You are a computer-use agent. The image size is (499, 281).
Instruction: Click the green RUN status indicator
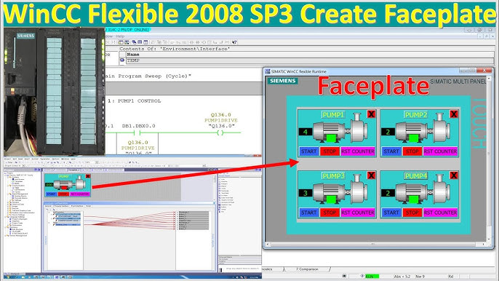[372, 276]
